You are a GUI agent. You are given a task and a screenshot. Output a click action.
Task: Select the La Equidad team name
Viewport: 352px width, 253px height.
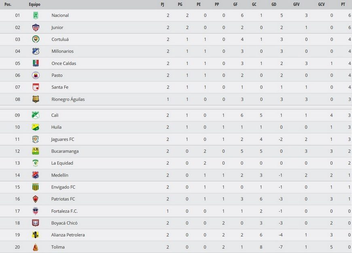pyautogui.click(x=62, y=163)
